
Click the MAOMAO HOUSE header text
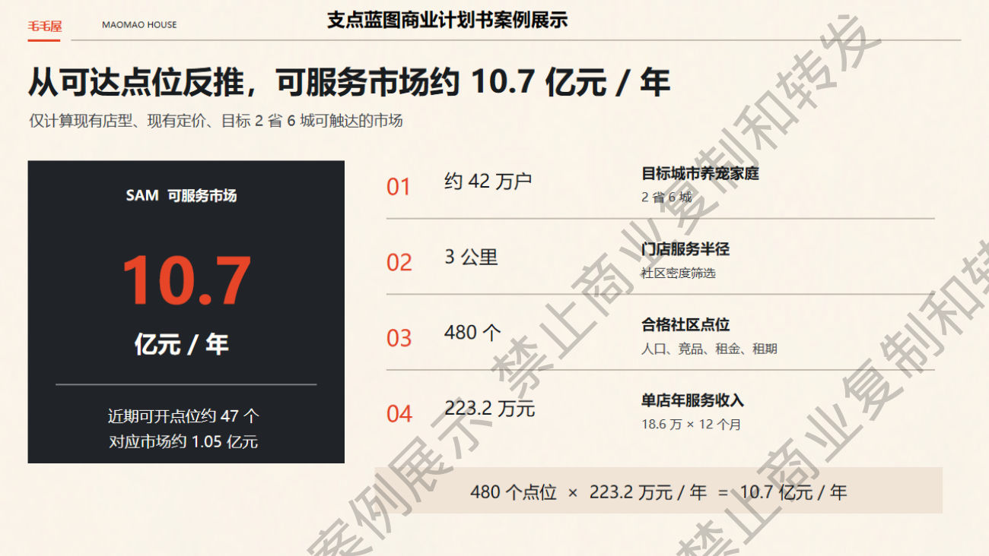pos(139,25)
